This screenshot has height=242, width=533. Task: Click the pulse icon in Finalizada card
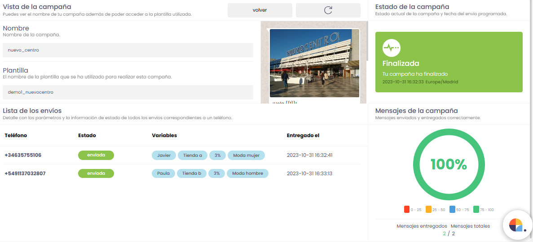391,48
